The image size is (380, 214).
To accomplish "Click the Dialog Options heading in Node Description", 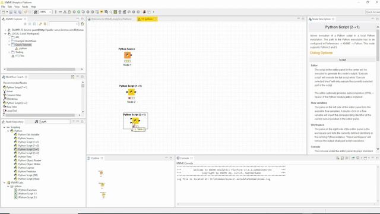I will tap(321, 53).
